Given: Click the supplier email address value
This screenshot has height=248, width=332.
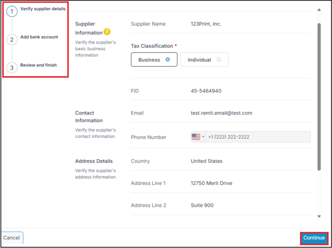Looking at the screenshot, I should 221,113.
